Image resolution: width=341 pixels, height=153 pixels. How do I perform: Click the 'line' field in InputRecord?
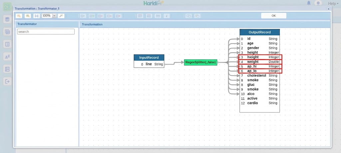pos(149,64)
